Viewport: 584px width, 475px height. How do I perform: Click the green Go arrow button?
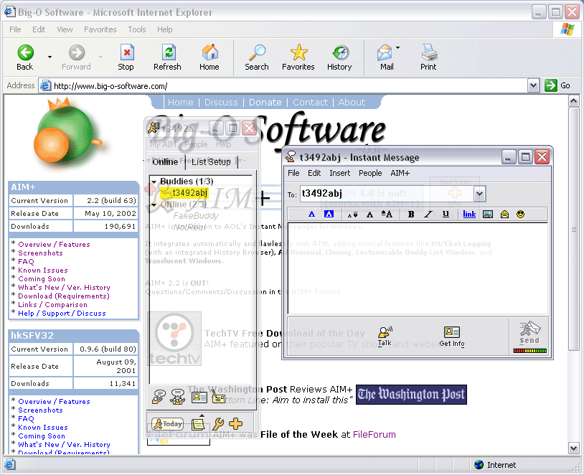click(x=550, y=85)
